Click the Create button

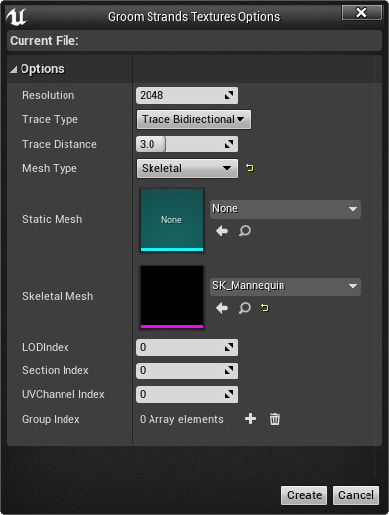[x=304, y=494]
